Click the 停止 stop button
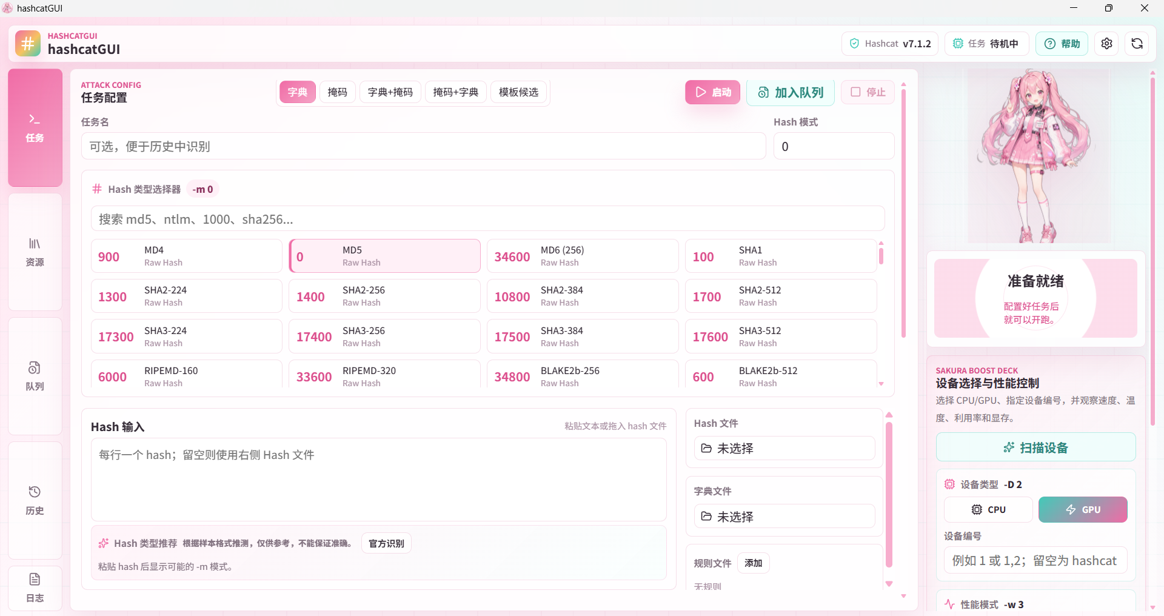Screen dimensions: 1164x616 click(x=868, y=92)
